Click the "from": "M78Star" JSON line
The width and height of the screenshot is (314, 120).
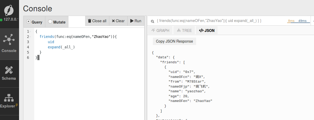(x=187, y=82)
